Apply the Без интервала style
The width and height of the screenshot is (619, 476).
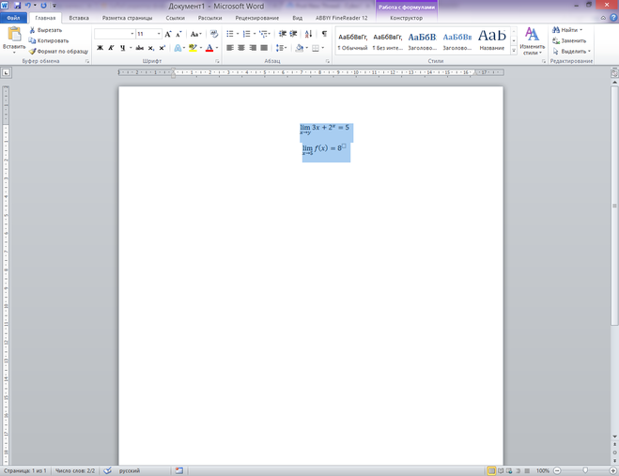(x=388, y=41)
